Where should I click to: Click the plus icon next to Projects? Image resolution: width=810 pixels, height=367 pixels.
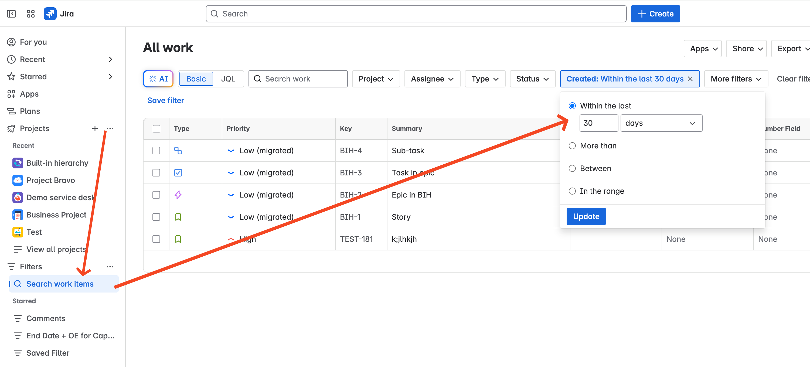(95, 128)
